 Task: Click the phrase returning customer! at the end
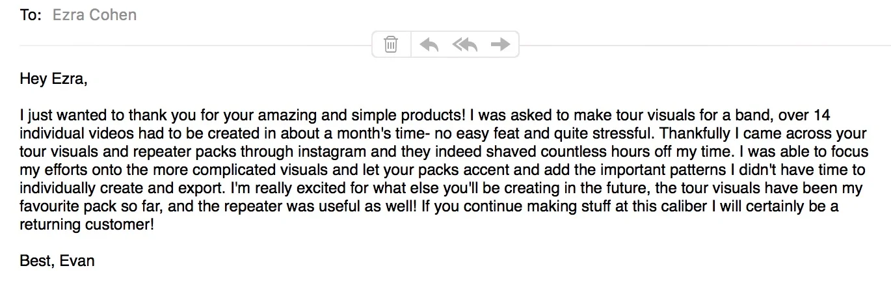(x=87, y=225)
